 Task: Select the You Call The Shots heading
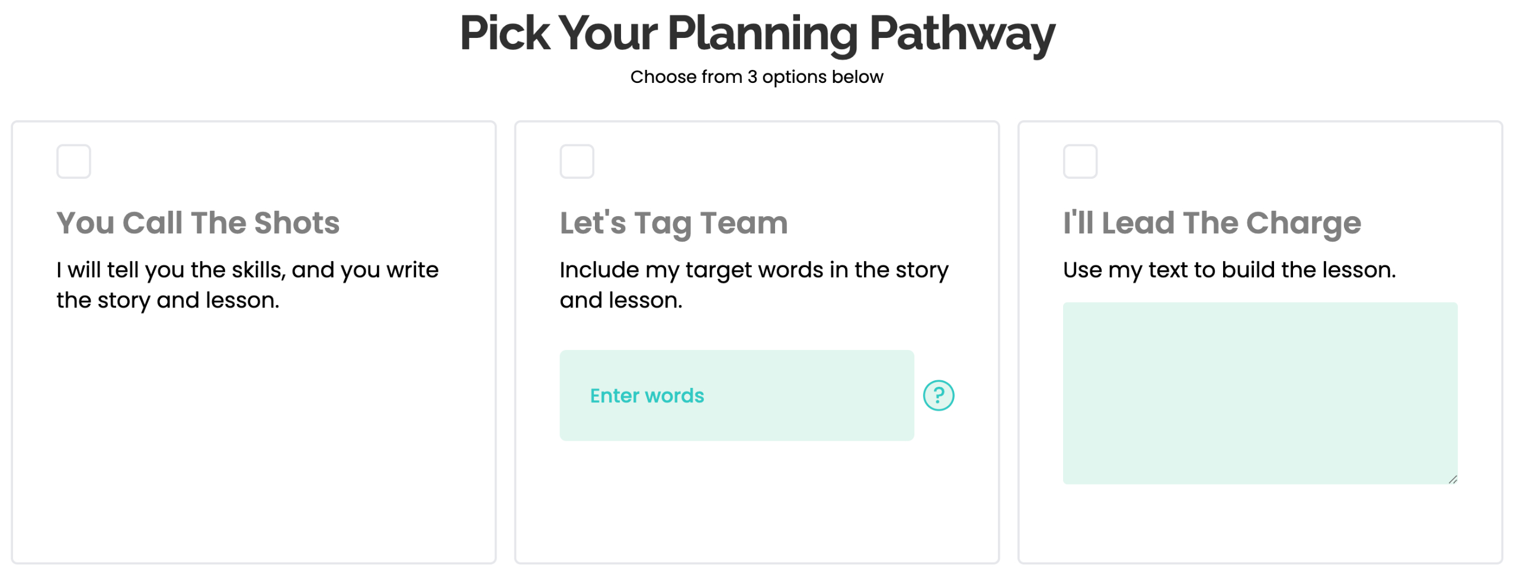[x=198, y=223]
